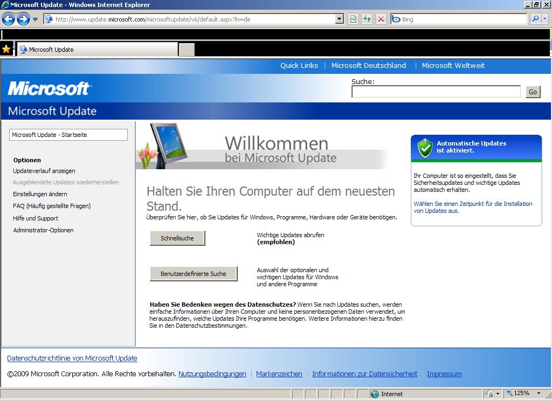
Task: Click the address bar page icon
Action: 49,19
